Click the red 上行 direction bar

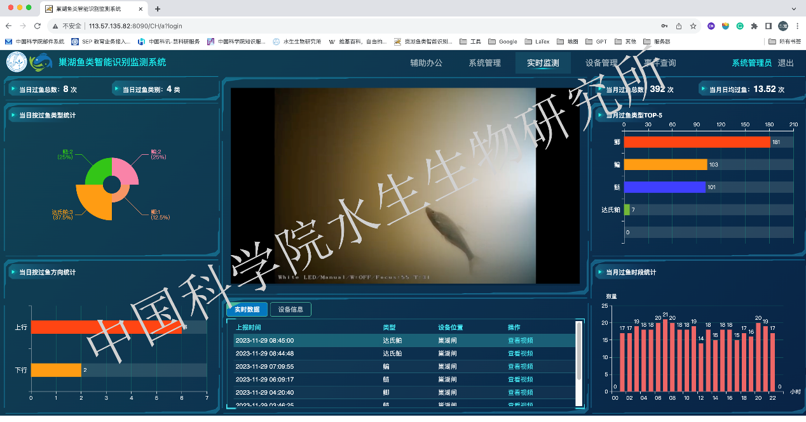pyautogui.click(x=106, y=327)
